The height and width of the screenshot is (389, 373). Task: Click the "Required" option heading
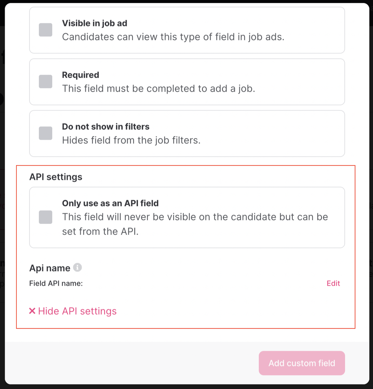point(81,75)
